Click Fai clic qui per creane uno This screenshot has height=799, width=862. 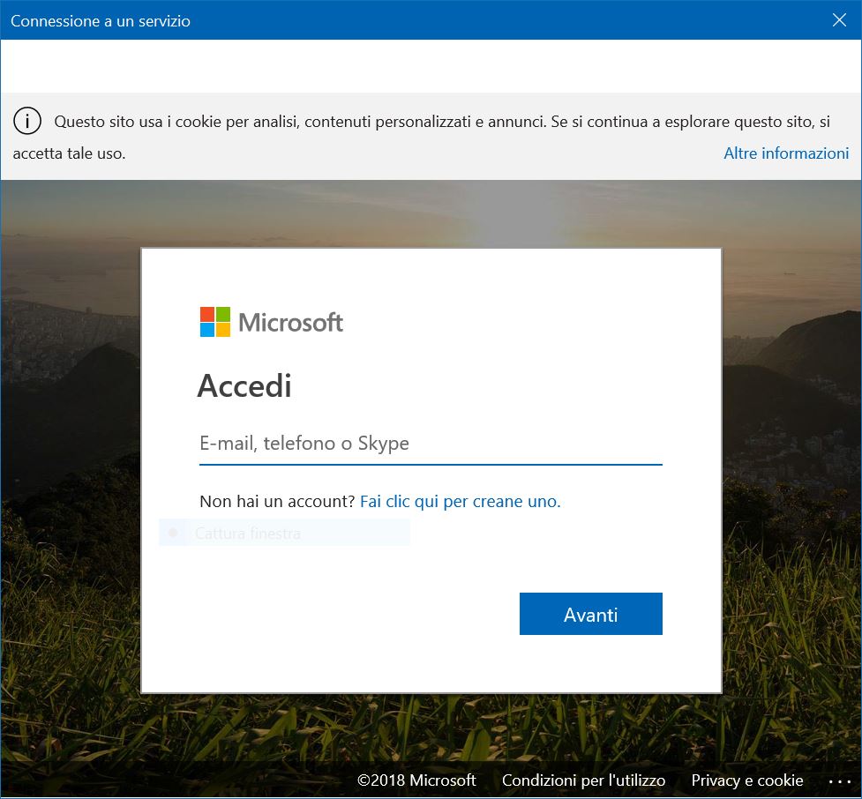coord(461,501)
